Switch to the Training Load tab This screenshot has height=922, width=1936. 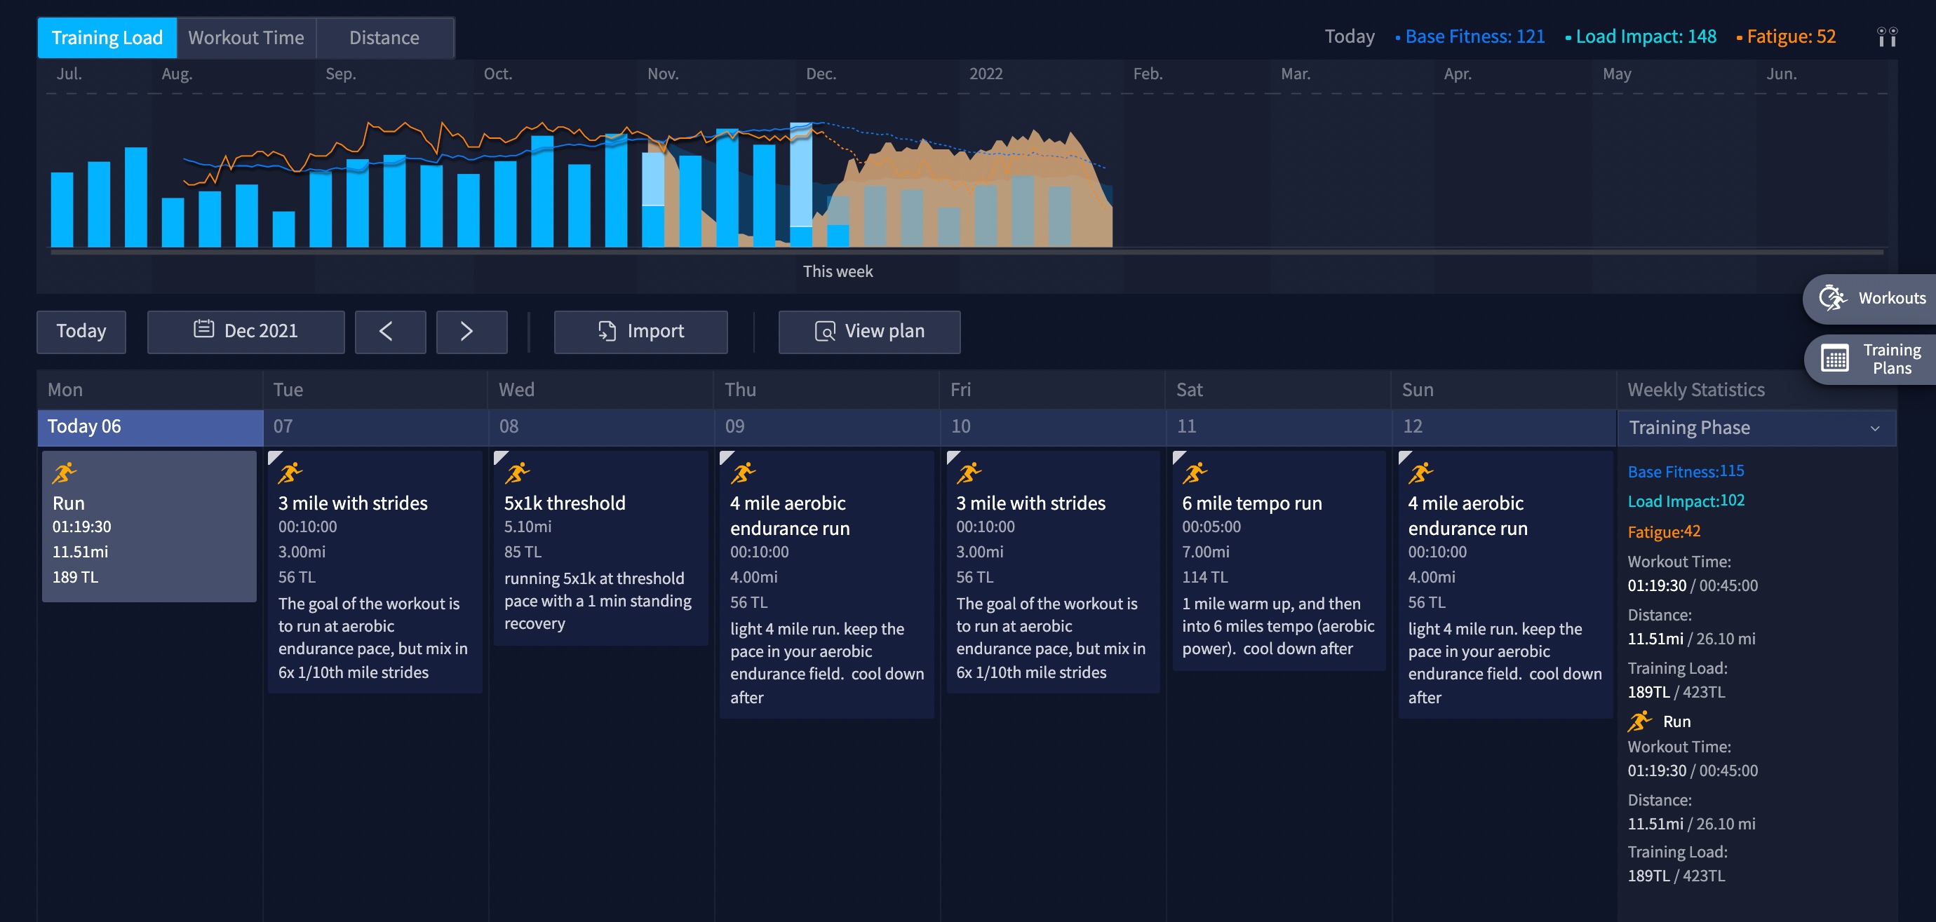pyautogui.click(x=107, y=38)
